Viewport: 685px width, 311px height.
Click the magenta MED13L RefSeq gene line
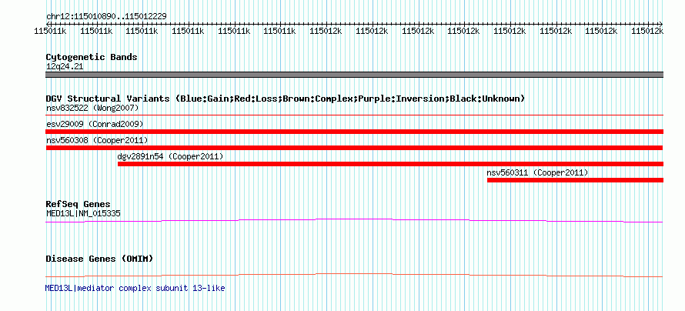[354, 221]
